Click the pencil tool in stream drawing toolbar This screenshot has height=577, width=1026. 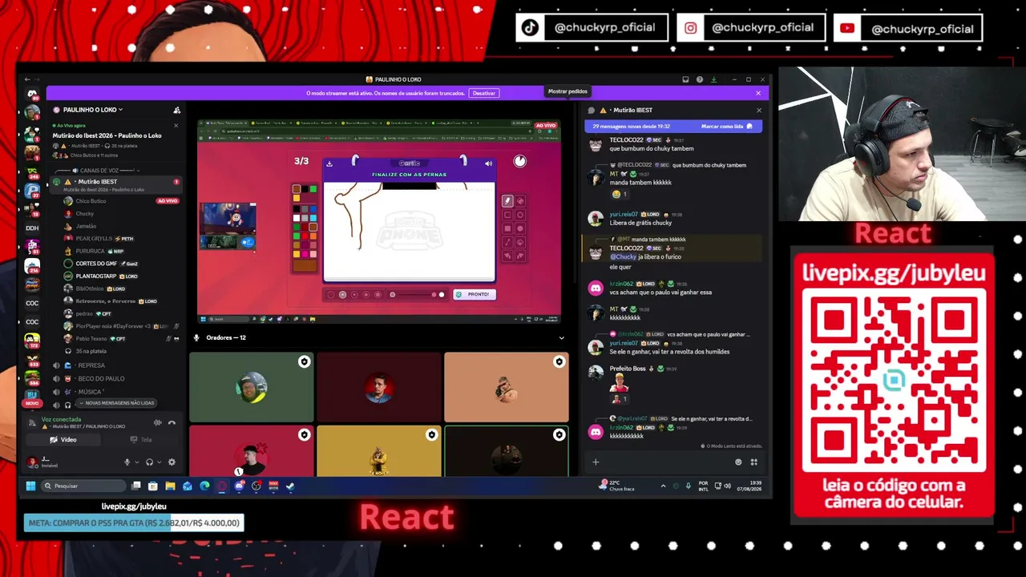coord(507,201)
